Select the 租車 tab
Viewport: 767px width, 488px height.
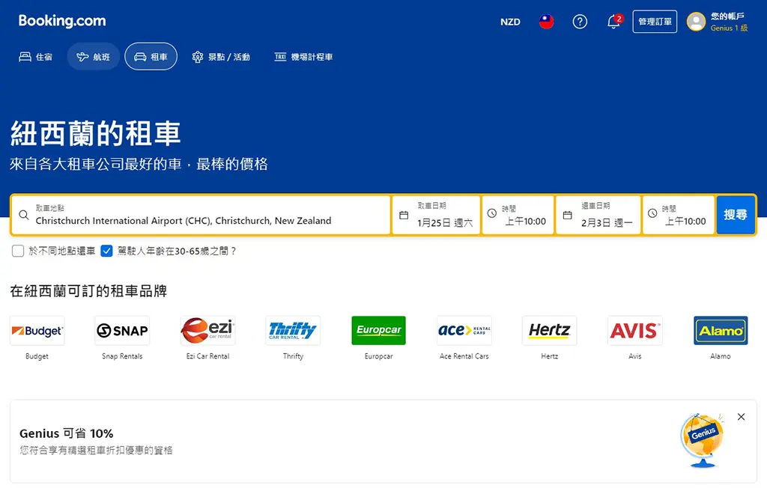point(151,57)
